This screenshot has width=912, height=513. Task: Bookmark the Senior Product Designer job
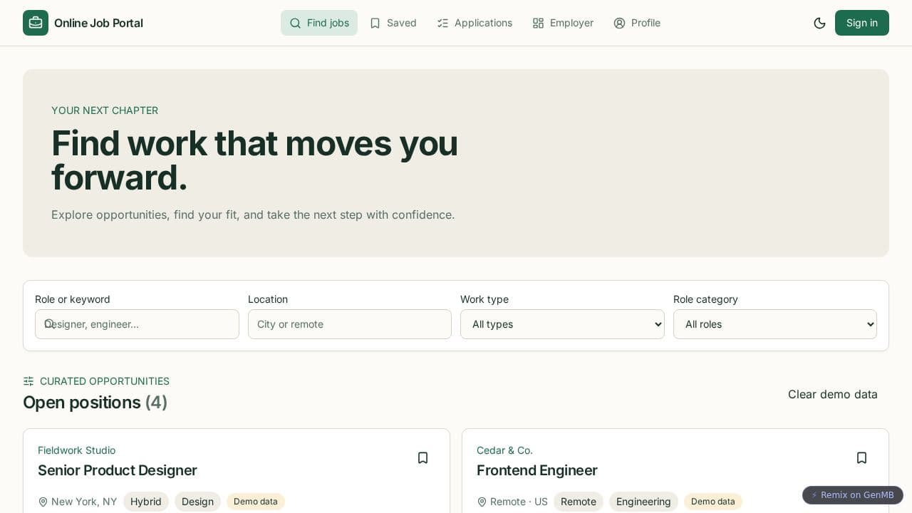(423, 457)
